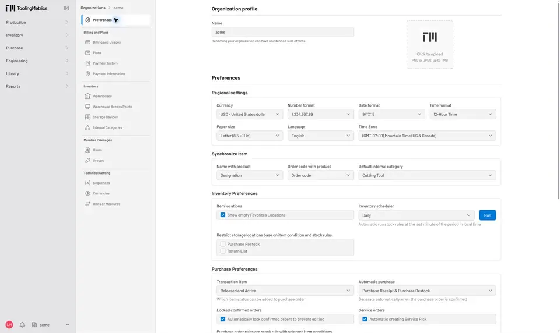This screenshot has height=333, width=560.
Task: Enable the Purchase Restock checkbox
Action: point(223,244)
